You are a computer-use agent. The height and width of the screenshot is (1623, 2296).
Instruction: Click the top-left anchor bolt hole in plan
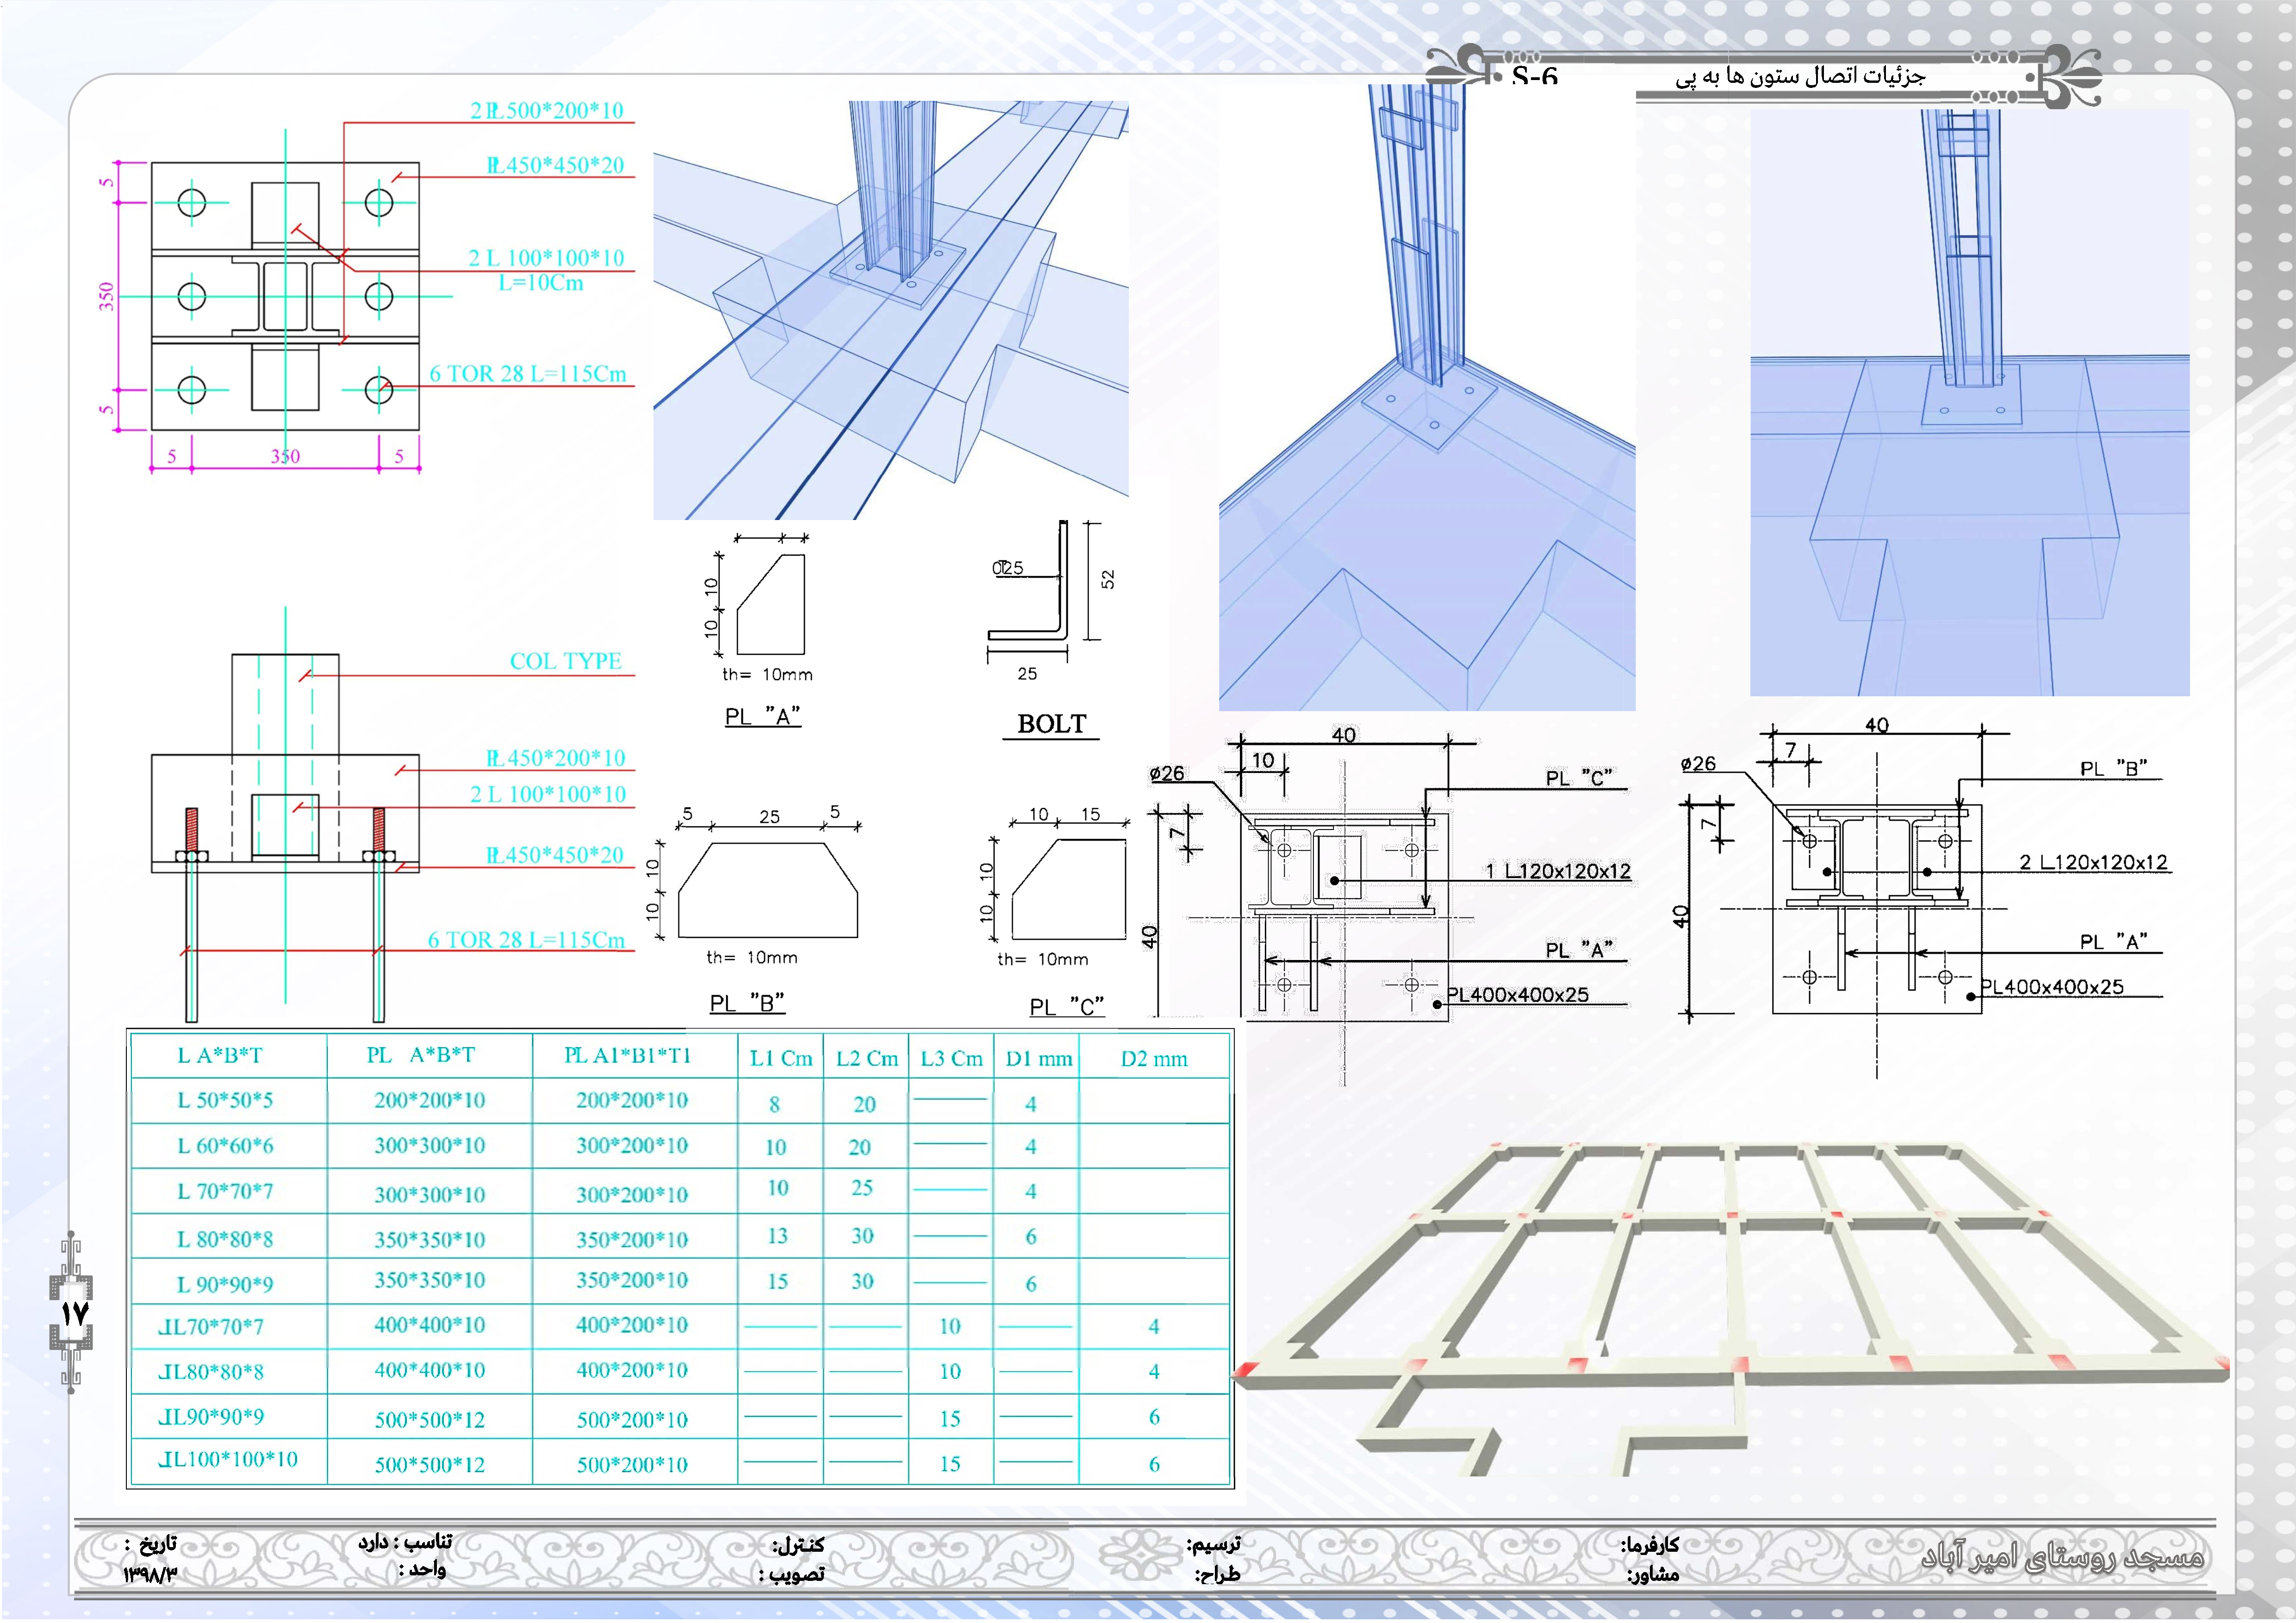191,203
